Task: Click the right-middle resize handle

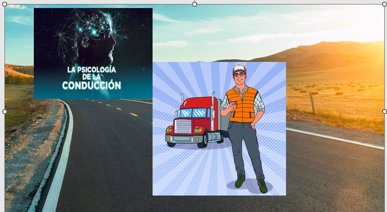Action: (x=384, y=111)
